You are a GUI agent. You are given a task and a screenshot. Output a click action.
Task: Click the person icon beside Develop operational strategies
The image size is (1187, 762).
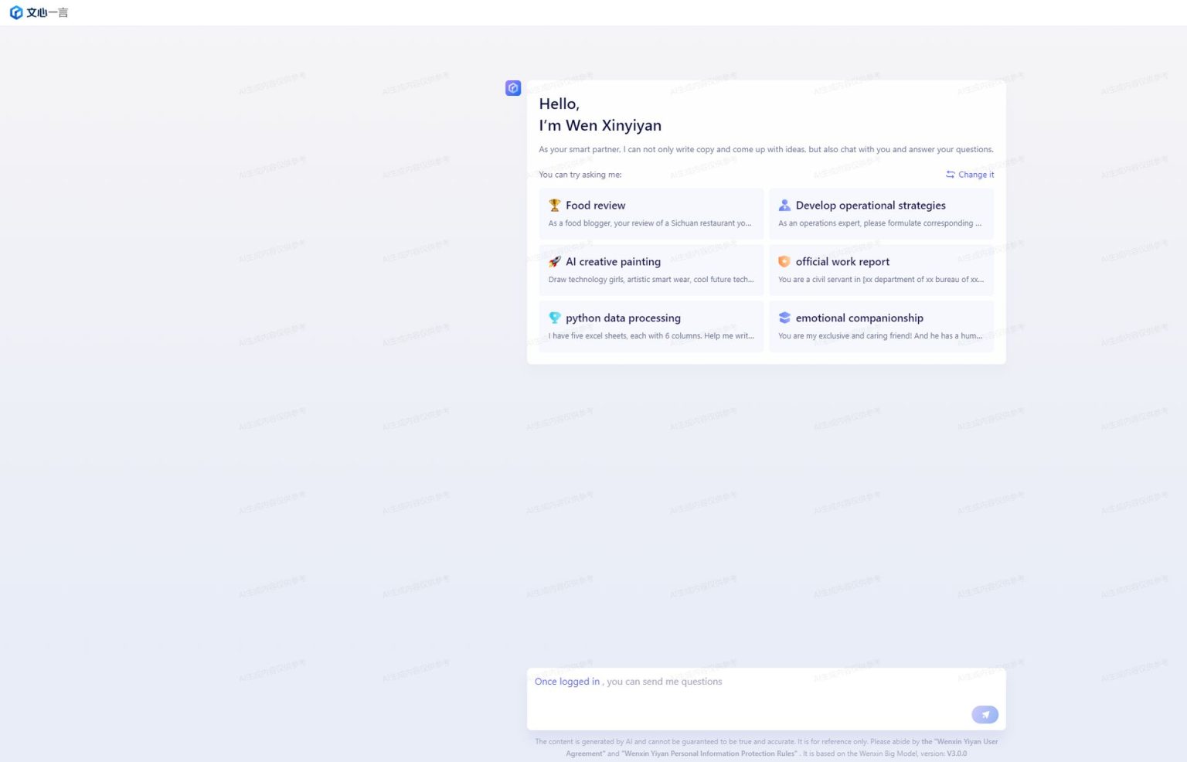784,205
